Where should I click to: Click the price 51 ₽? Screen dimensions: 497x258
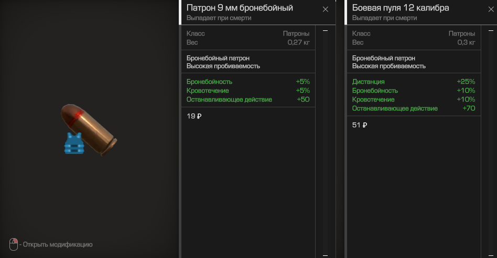coord(360,125)
